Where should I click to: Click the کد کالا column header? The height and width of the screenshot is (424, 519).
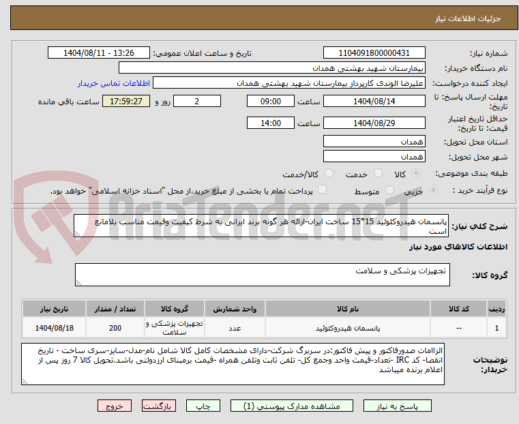coord(458,309)
